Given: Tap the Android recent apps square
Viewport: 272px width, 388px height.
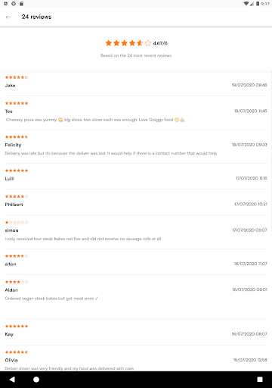Looking at the screenshot, I should (260, 380).
